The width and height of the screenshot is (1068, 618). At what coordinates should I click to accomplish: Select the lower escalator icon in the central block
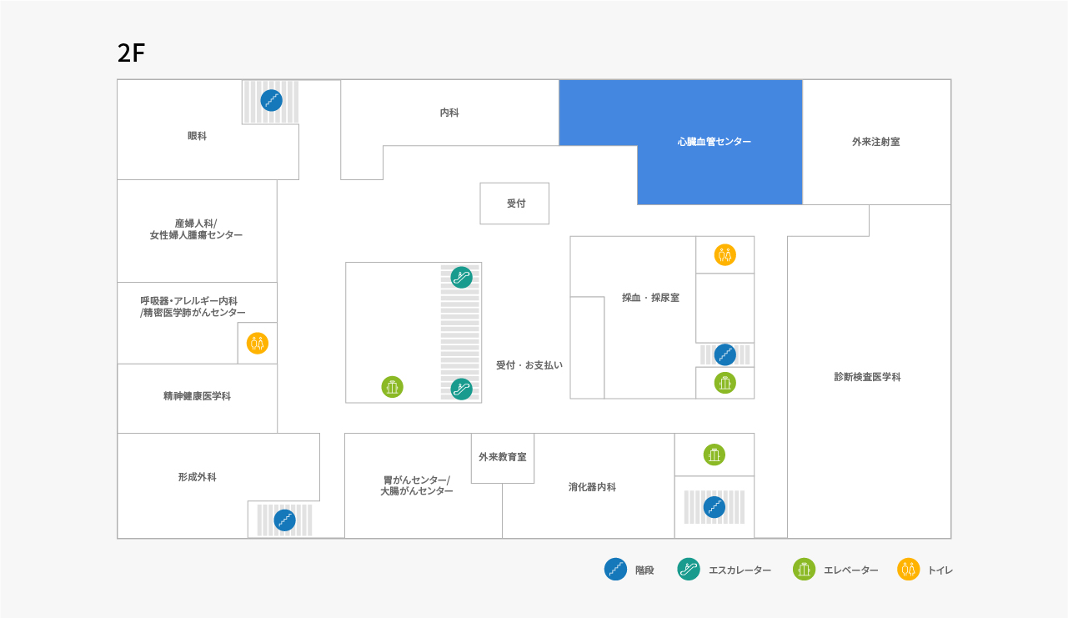(462, 389)
